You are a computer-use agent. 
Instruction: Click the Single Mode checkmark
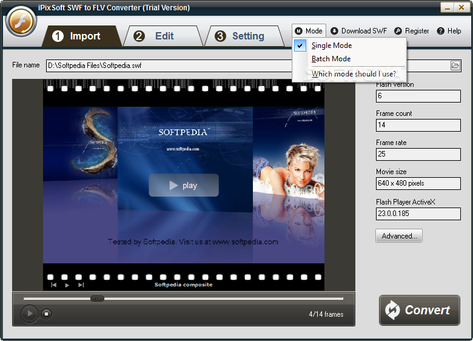pos(300,46)
